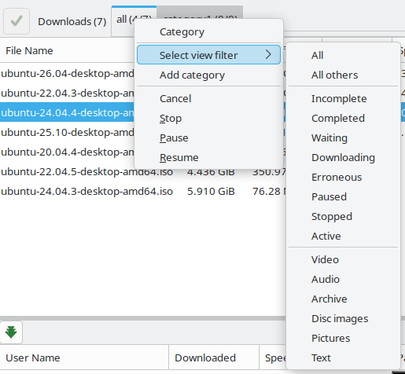Choose the All others filter
Image resolution: width=405 pixels, height=374 pixels.
pos(343,75)
